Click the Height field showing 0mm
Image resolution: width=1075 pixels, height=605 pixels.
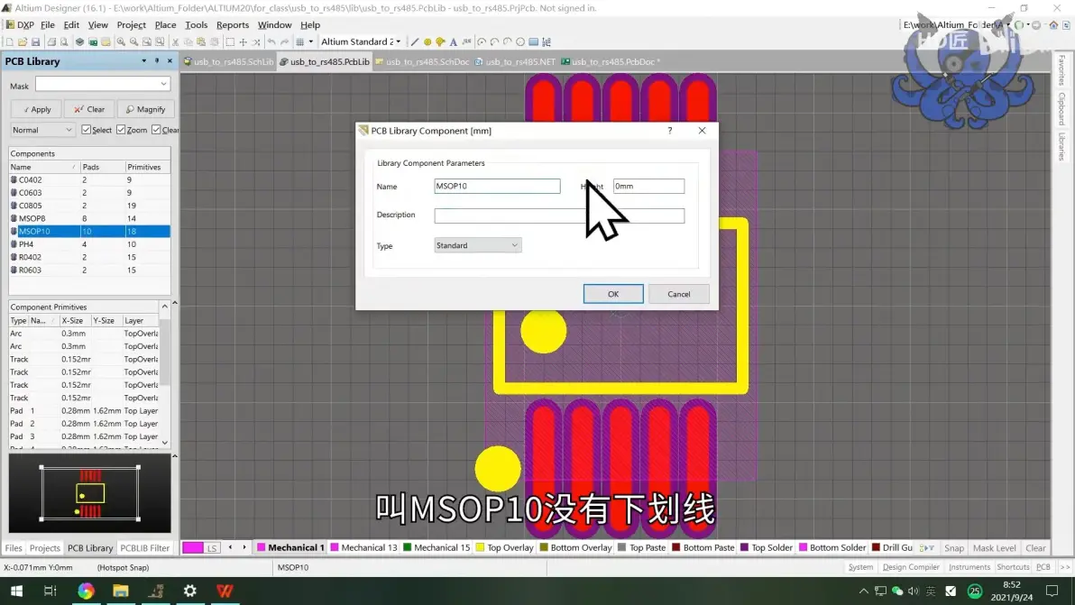click(648, 186)
